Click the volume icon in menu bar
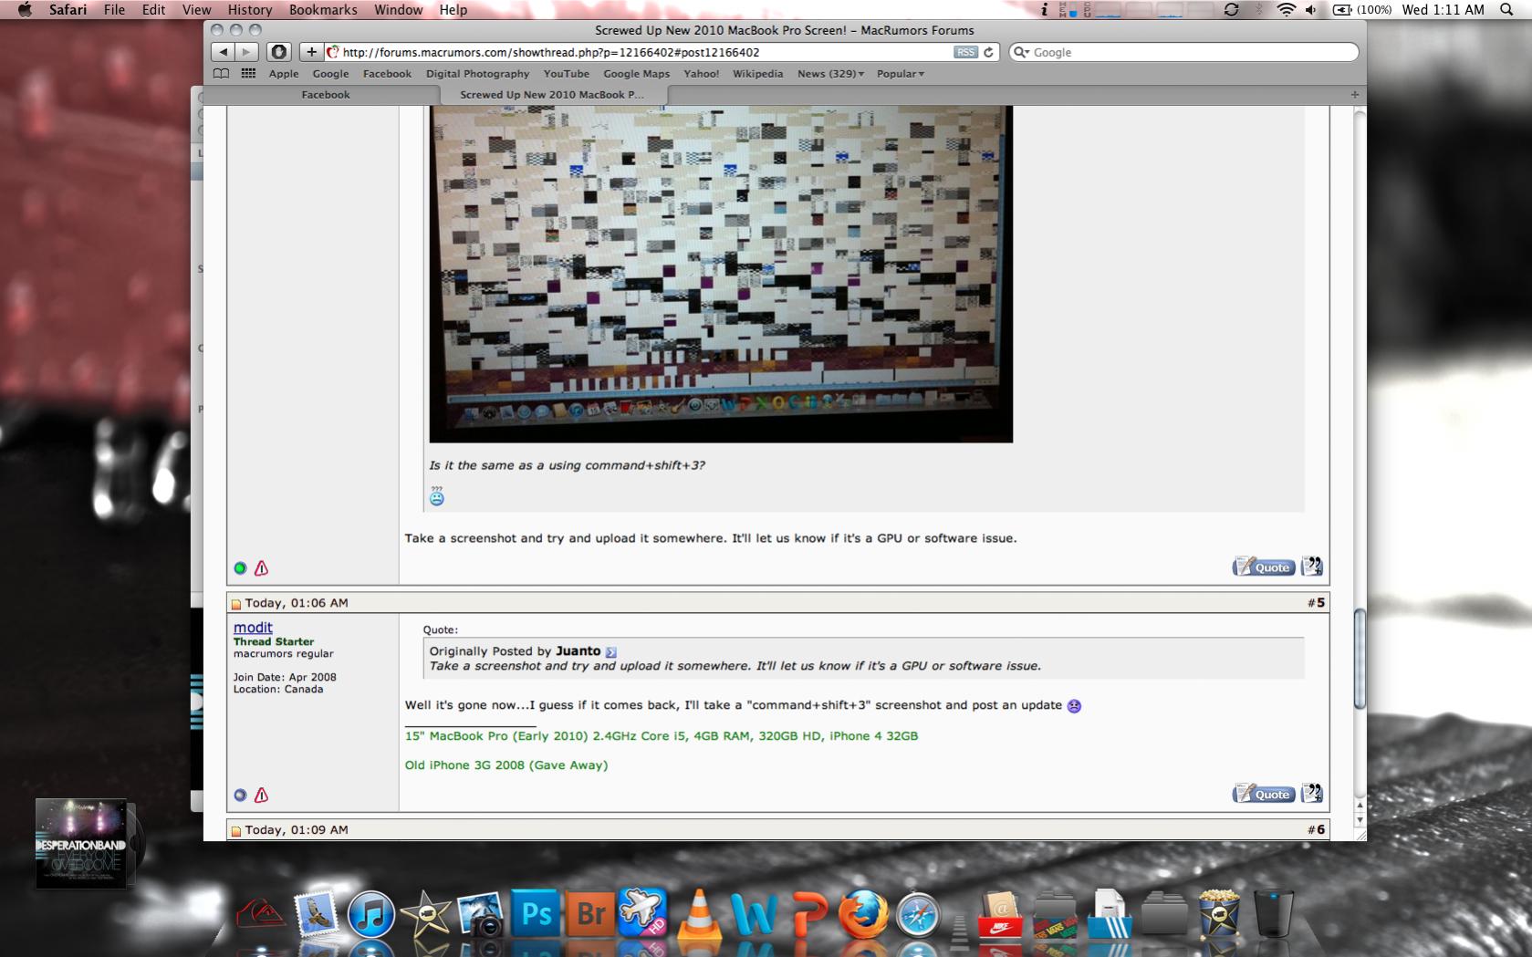The height and width of the screenshot is (957, 1532). 1311,9
